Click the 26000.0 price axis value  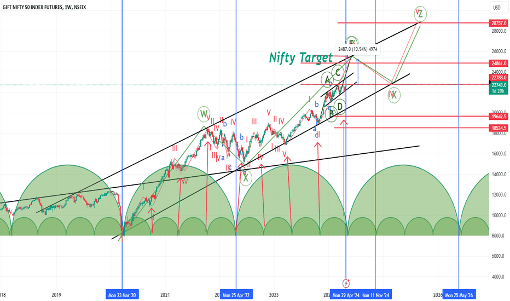click(499, 51)
